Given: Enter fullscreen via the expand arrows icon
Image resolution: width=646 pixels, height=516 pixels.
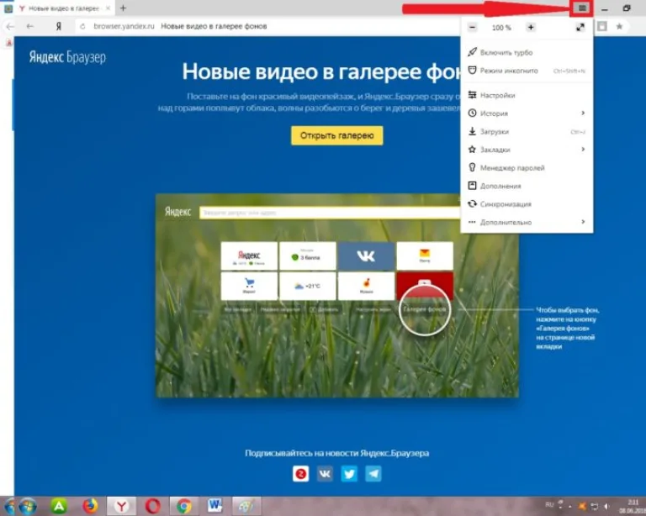Looking at the screenshot, I should click(x=580, y=28).
